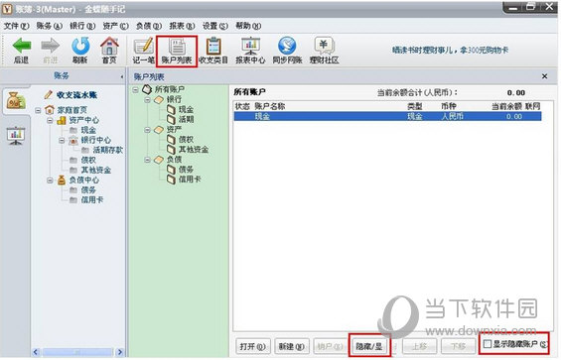Click the application logo in title bar
This screenshot has width=561, height=360.
[7, 9]
